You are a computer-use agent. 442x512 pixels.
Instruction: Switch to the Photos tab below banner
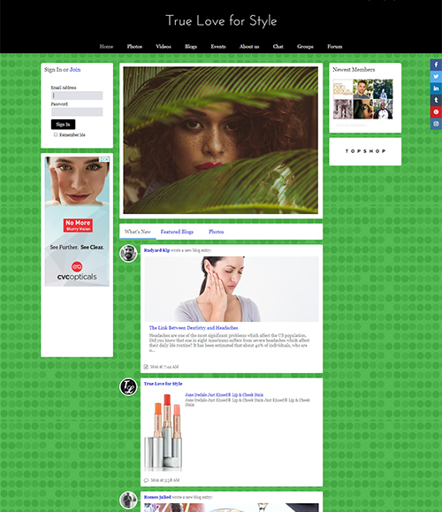point(216,232)
